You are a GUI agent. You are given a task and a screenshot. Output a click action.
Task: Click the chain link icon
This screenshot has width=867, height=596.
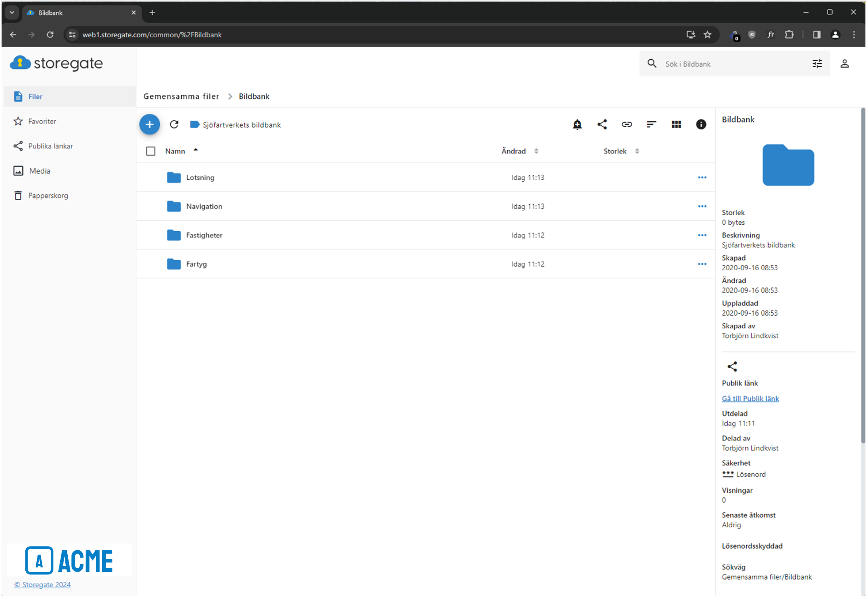627,124
